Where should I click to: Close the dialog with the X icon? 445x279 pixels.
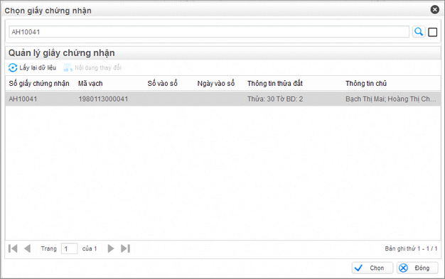[434, 10]
